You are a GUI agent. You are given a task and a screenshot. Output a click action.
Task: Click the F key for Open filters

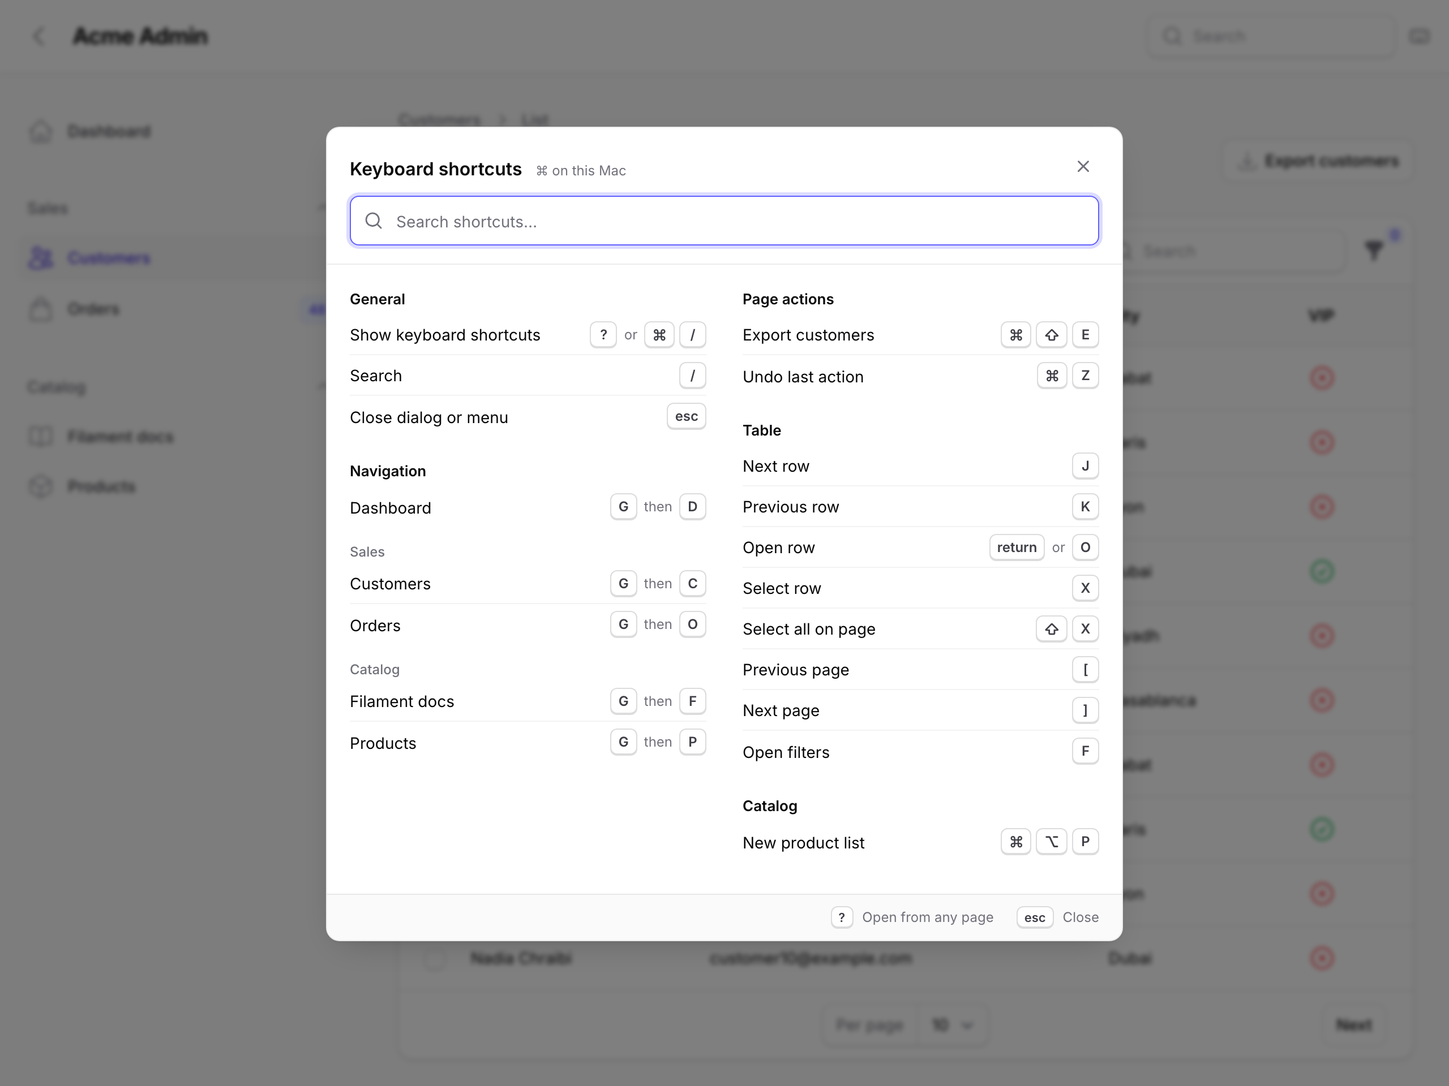(x=1085, y=751)
